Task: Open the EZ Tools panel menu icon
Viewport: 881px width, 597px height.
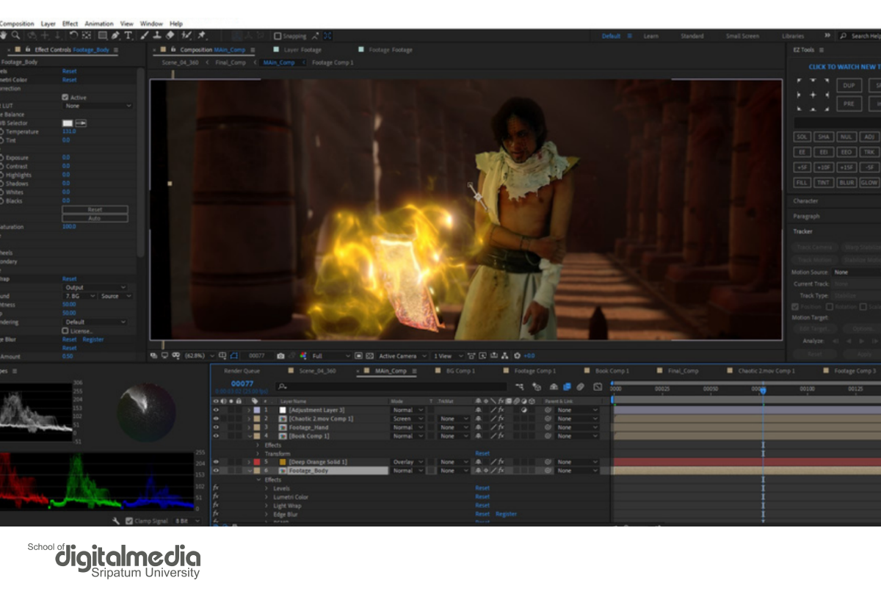Action: 821,50
